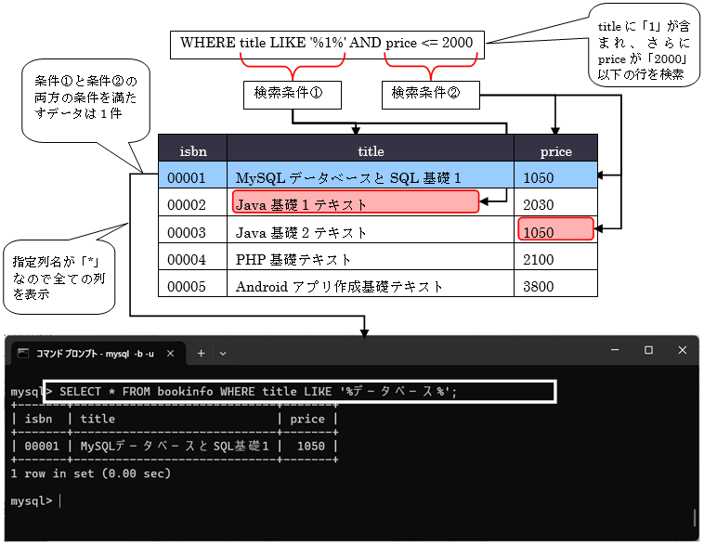
Task: Click the terminal vertical scrollbar
Action: (x=694, y=517)
